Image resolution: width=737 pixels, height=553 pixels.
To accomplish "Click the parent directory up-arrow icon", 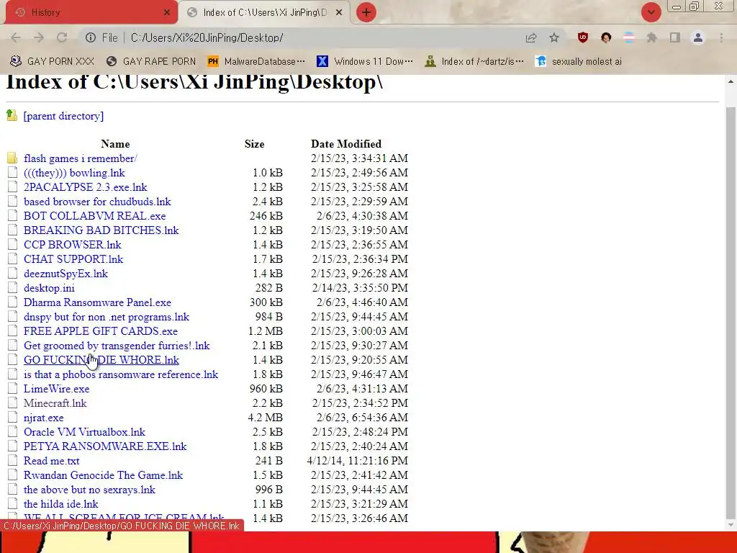I will click(x=12, y=115).
